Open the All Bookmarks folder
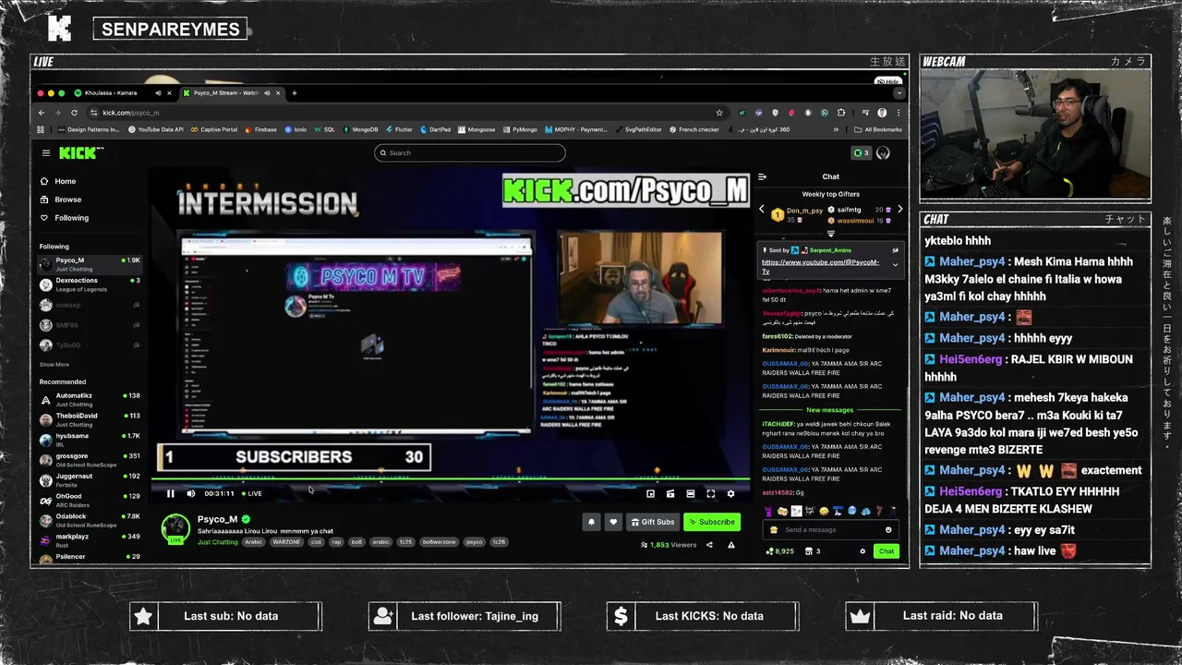This screenshot has width=1182, height=665. [878, 129]
